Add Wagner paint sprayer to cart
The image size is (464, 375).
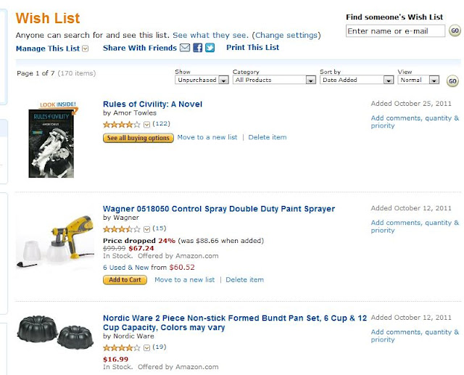pos(125,280)
